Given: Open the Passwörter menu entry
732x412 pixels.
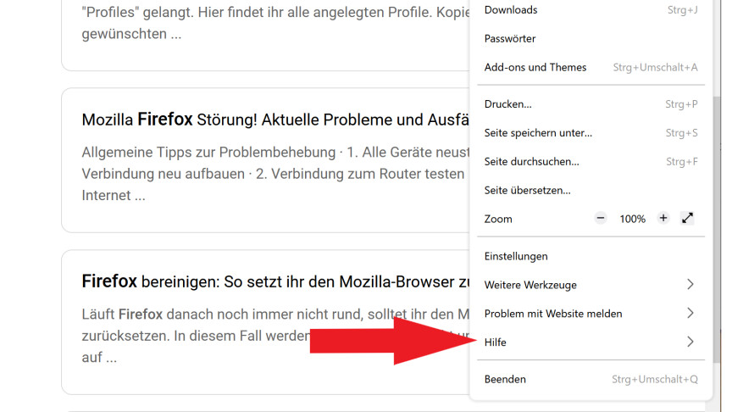Looking at the screenshot, I should (x=591, y=38).
